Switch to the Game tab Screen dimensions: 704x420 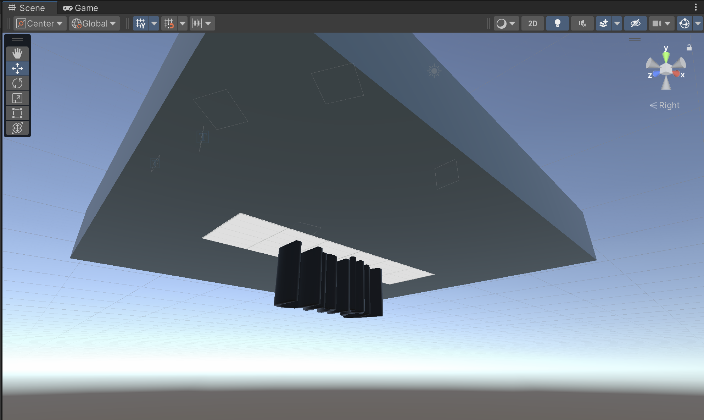point(80,8)
